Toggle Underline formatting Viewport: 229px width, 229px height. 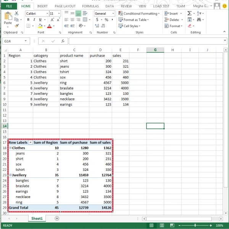pyautogui.click(x=40, y=19)
